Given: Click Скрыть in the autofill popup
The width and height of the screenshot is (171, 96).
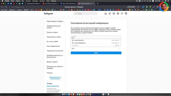Looking at the screenshot, I should 117,46.
